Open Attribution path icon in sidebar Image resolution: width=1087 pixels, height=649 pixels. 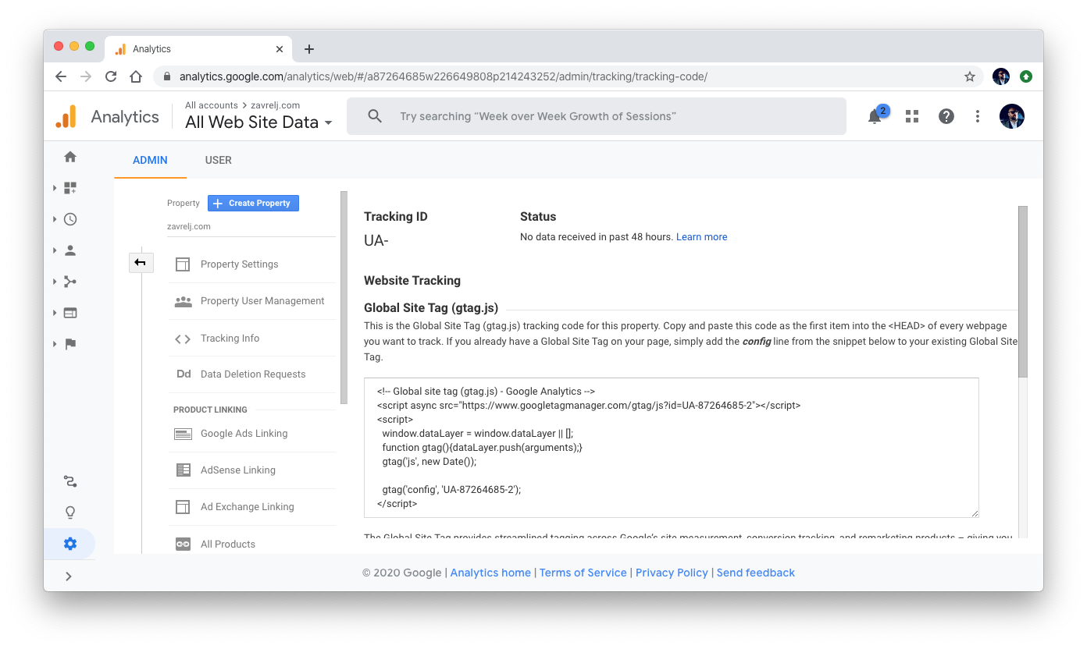click(x=70, y=481)
